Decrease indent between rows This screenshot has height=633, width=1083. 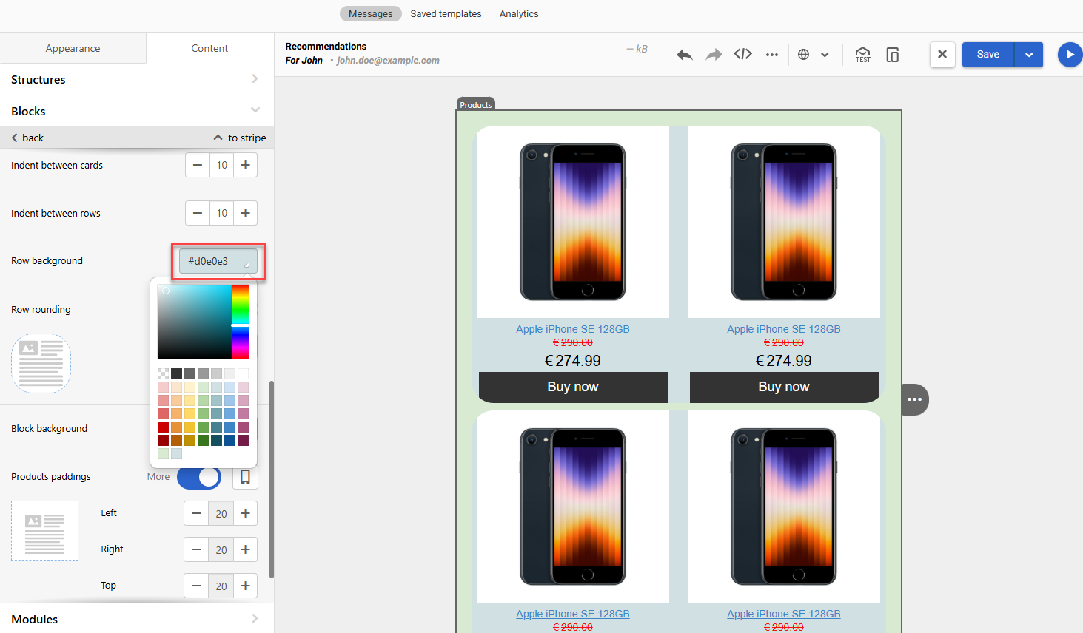[198, 213]
